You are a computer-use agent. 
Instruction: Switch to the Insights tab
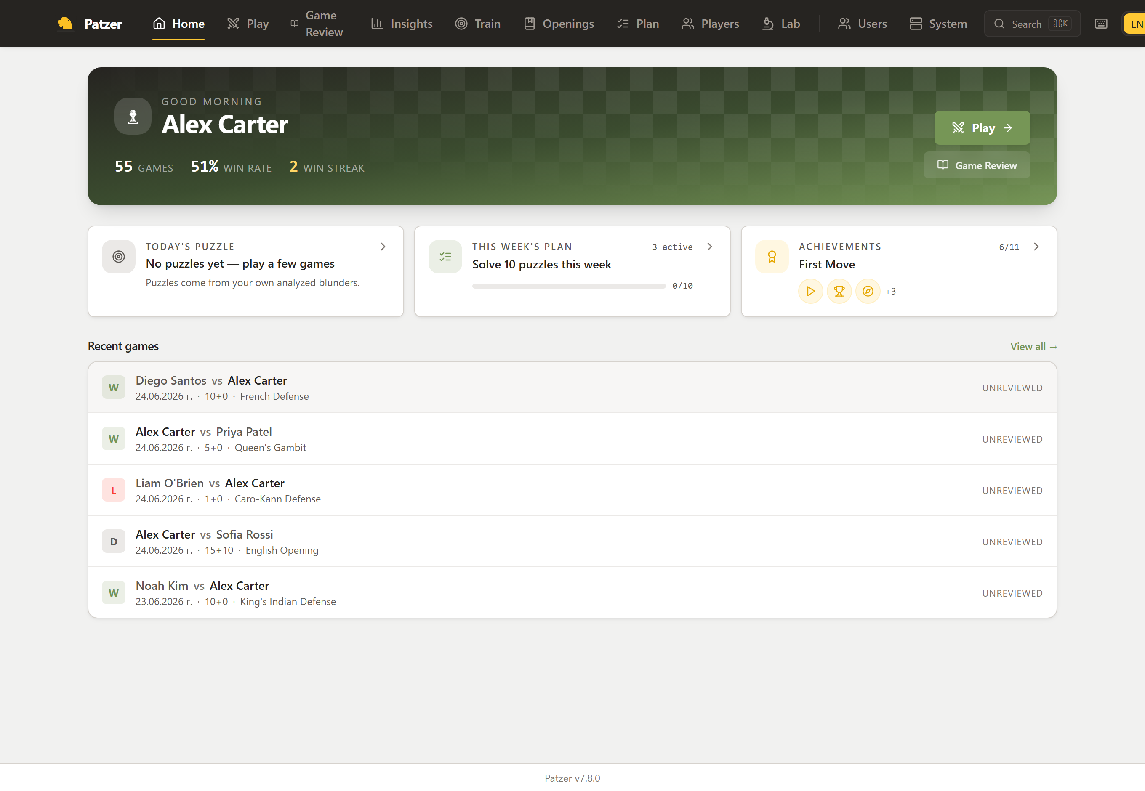click(x=402, y=23)
